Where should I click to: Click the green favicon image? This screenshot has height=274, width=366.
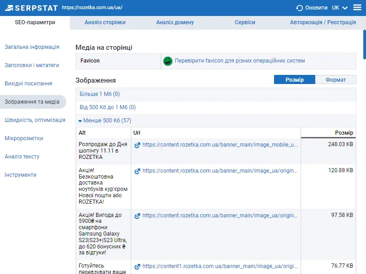[x=167, y=61]
